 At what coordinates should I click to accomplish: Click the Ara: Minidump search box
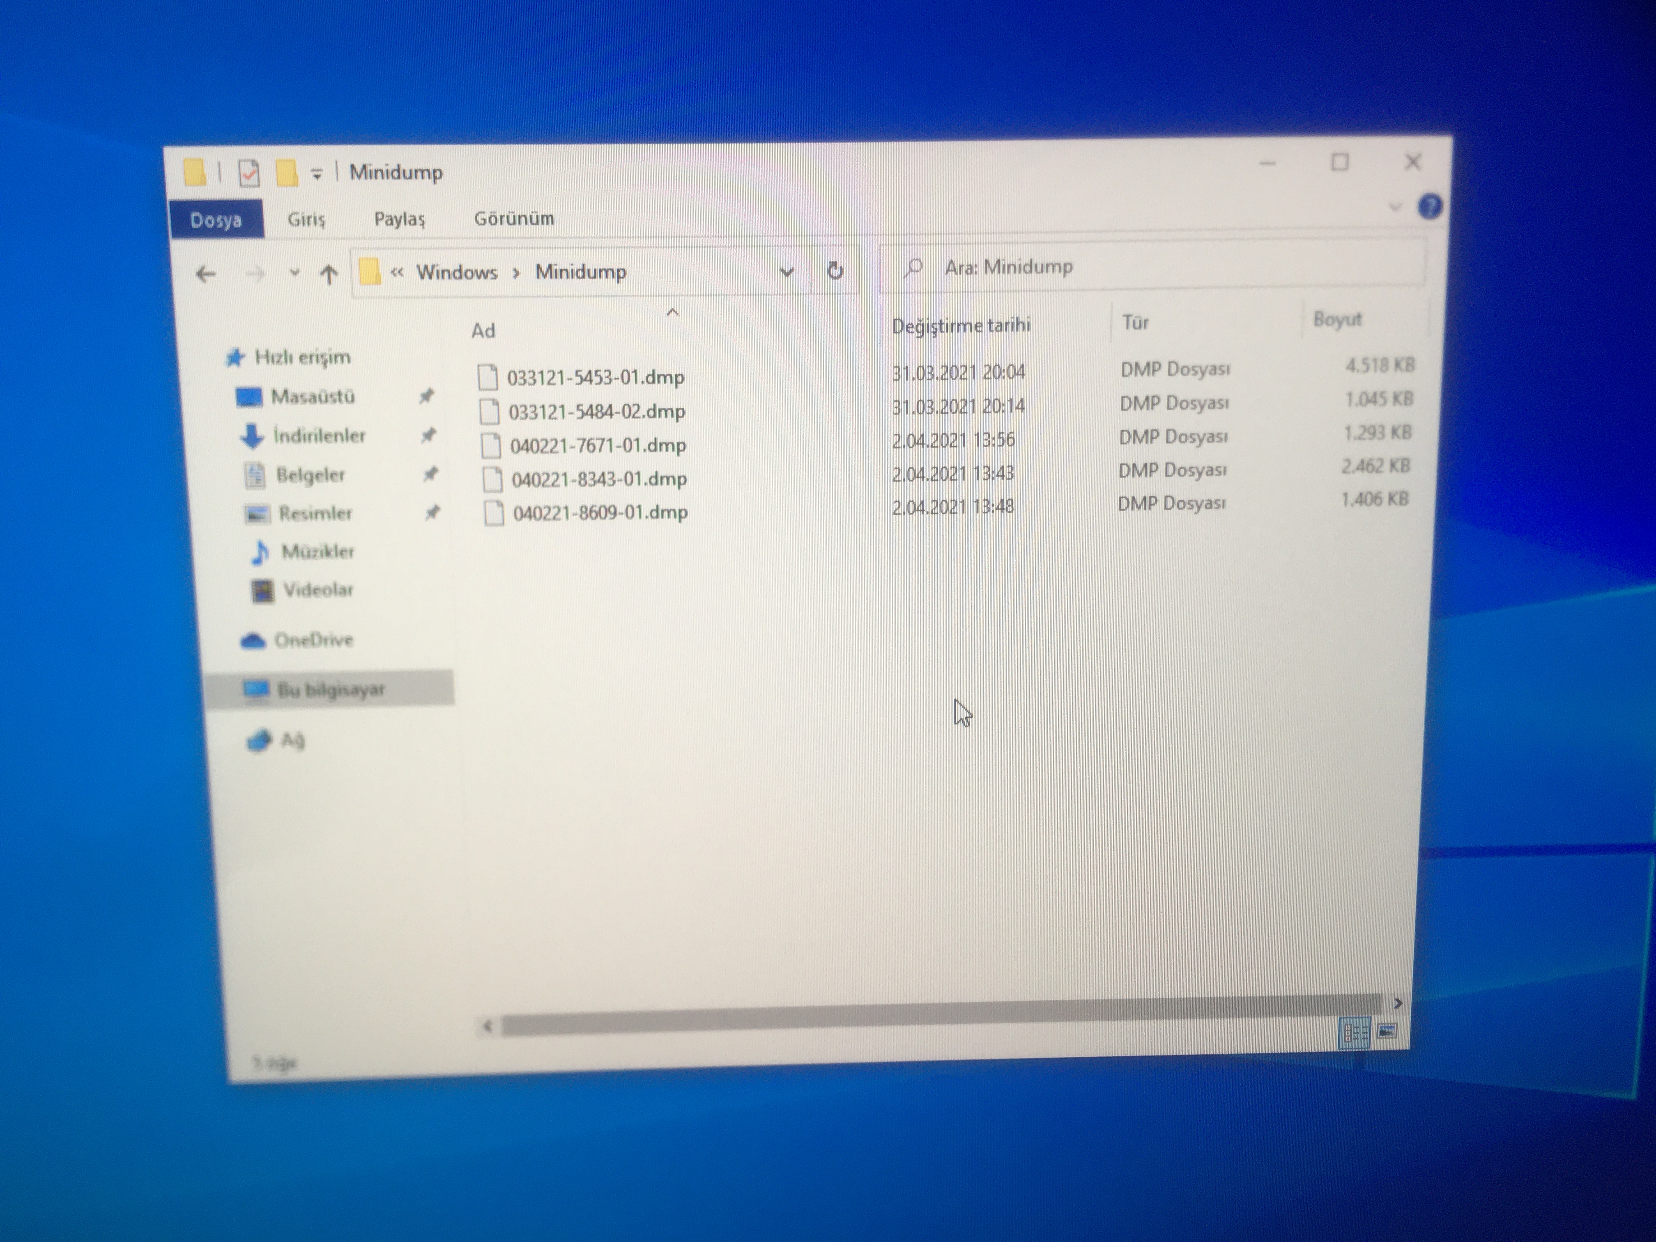pos(1153,267)
